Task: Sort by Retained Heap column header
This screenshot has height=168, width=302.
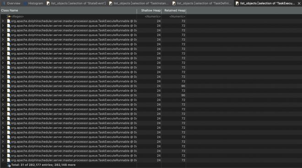Action: pos(174,10)
